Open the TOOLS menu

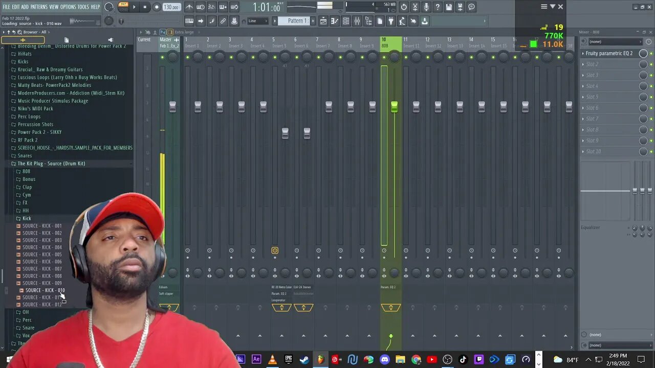tap(83, 7)
